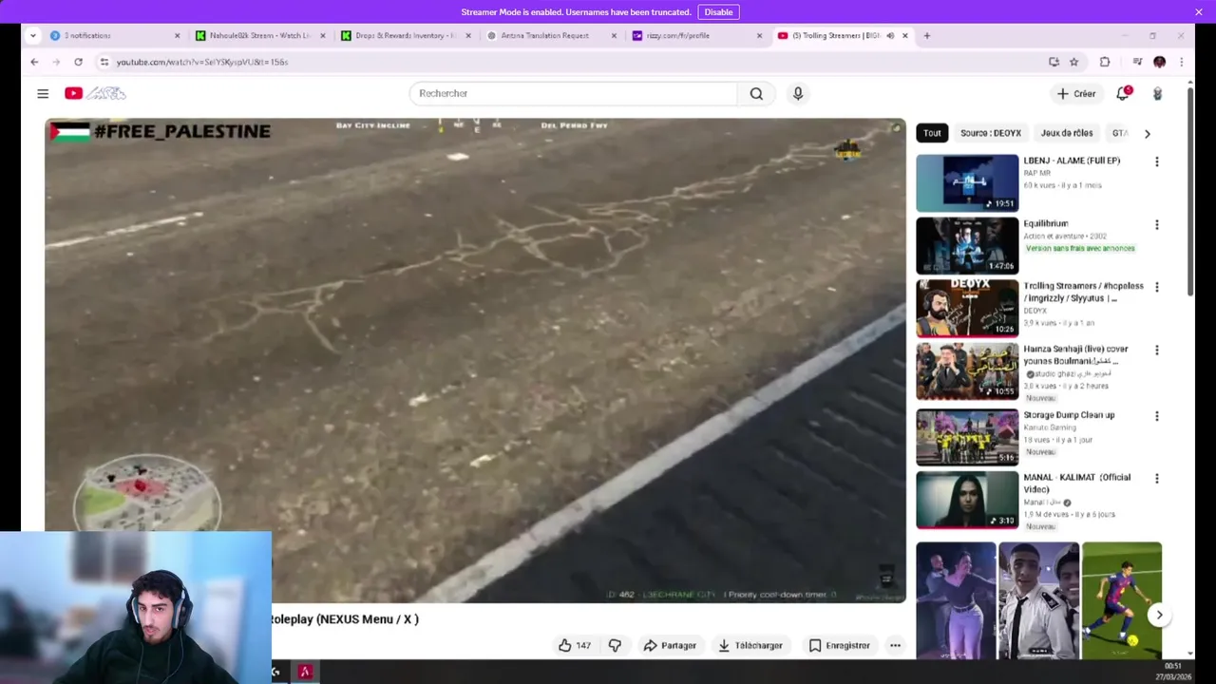The image size is (1216, 684).
Task: Open YouTube notifications bell
Action: 1123,93
